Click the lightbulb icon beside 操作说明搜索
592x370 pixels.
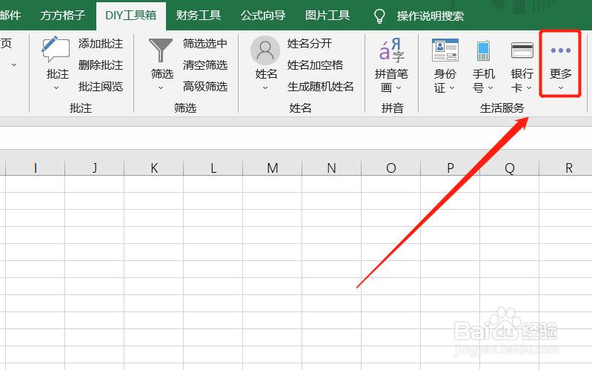[x=379, y=16]
